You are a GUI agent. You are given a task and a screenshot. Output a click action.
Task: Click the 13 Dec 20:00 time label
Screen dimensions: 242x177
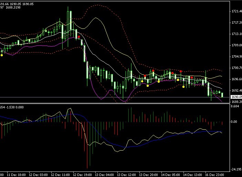click(148, 175)
